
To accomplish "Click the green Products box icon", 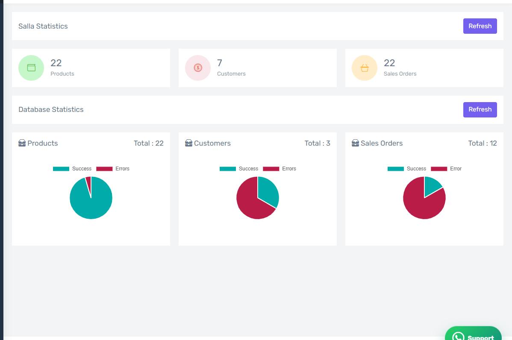I will point(31,67).
